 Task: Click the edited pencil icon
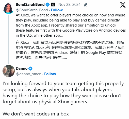coord(86,5)
